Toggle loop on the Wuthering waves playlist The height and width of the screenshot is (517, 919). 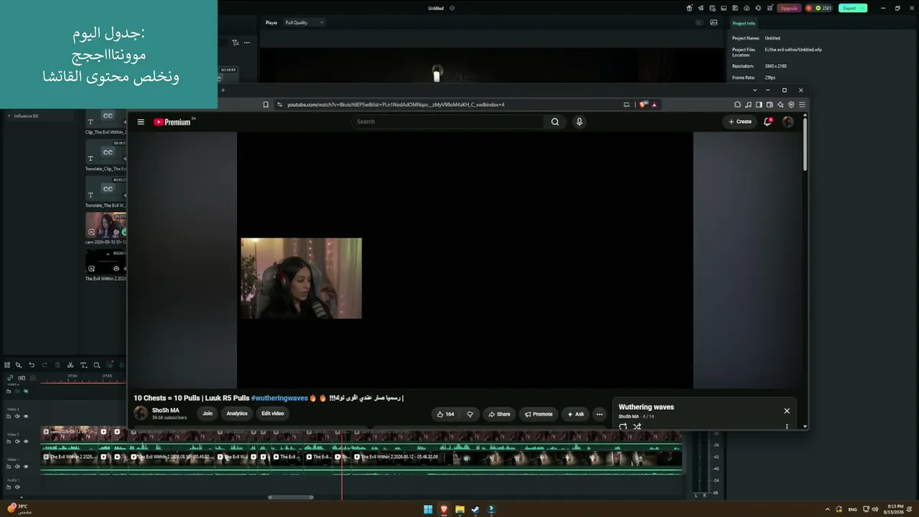[622, 427]
